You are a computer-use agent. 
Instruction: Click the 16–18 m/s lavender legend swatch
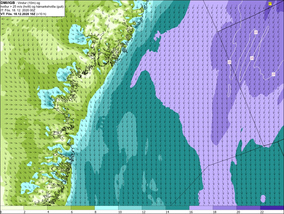tap(201, 208)
